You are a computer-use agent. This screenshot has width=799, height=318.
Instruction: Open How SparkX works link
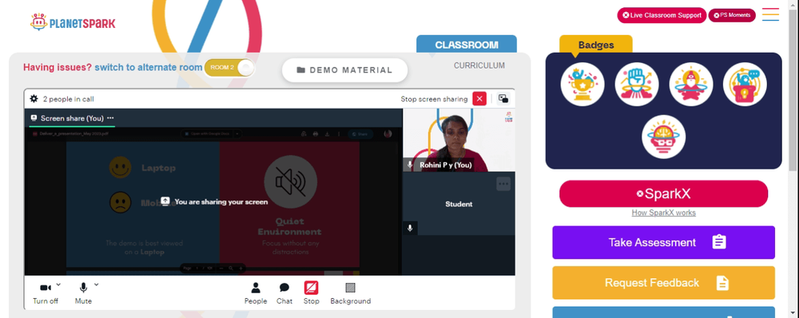[663, 213]
